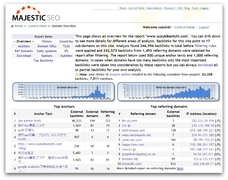The image size is (228, 180).
Task: Open the Research link in top navigation
Action: coord(170,8)
